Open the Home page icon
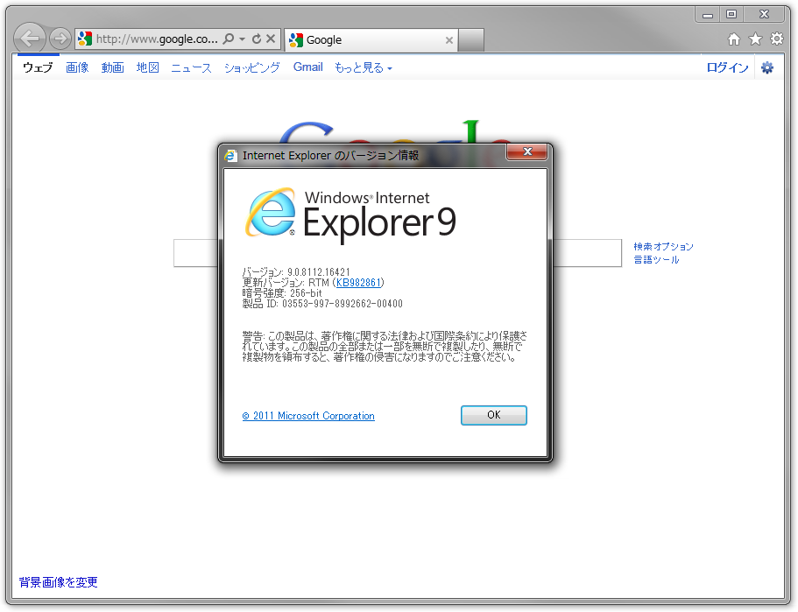The image size is (798, 612). click(x=734, y=39)
